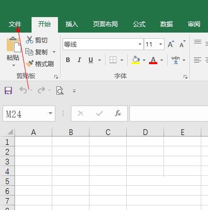Toggle Italic formatting
Image resolution: width=208 pixels, height=210 pixels.
pos(79,60)
